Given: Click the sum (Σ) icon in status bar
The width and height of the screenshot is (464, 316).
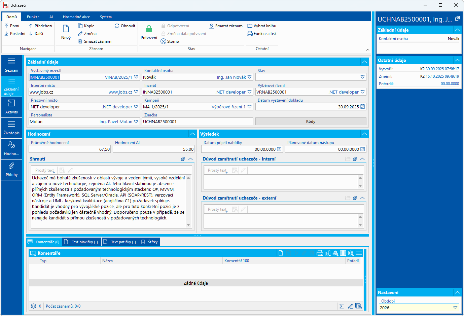Looking at the screenshot, I should pyautogui.click(x=342, y=306).
